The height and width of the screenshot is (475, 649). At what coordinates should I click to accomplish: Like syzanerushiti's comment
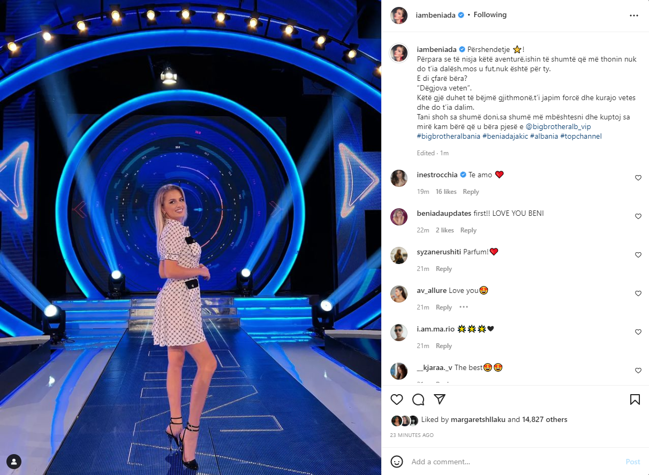tap(638, 255)
